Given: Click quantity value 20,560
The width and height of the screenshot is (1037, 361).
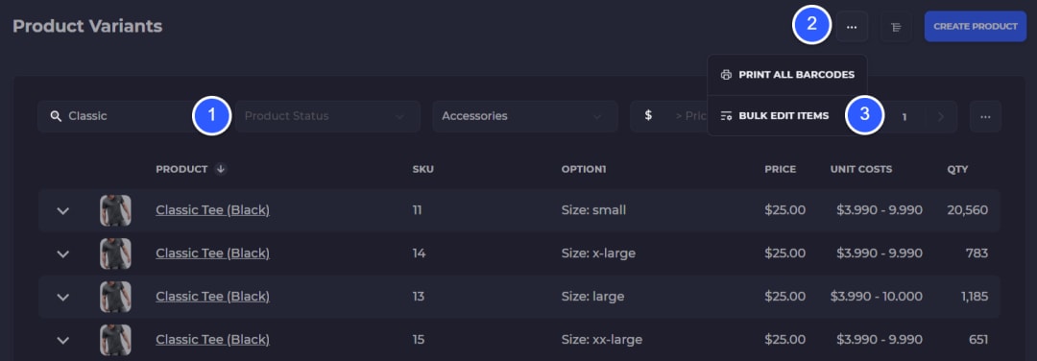Looking at the screenshot, I should (968, 210).
